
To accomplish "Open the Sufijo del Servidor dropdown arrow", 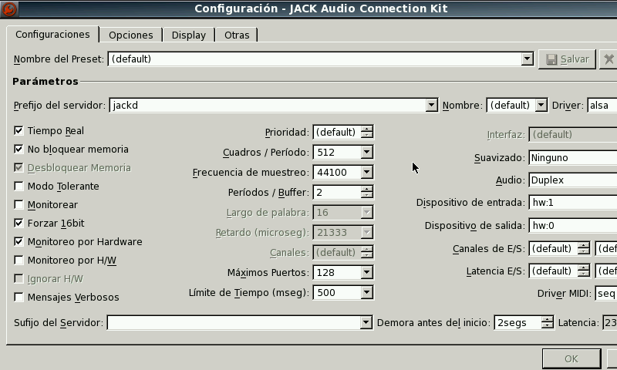I will point(366,323).
